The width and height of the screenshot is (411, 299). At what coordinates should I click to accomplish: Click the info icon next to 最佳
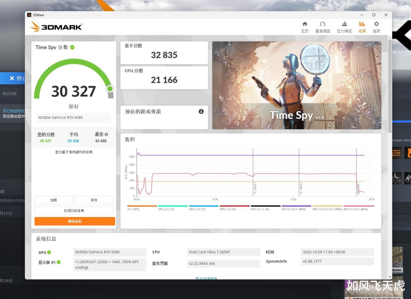point(106,134)
